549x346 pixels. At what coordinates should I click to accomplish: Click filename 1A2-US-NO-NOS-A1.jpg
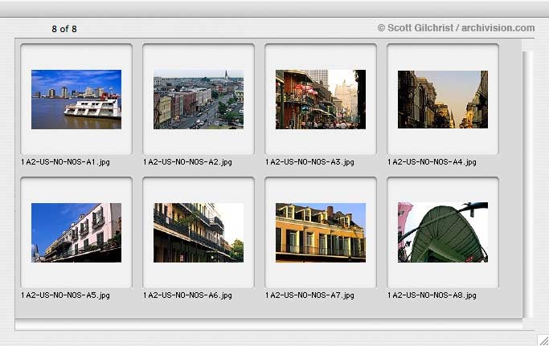[65, 162]
